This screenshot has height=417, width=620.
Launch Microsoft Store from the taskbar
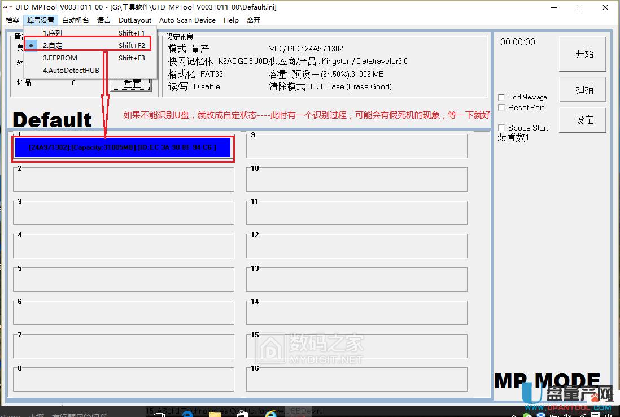pos(242,412)
